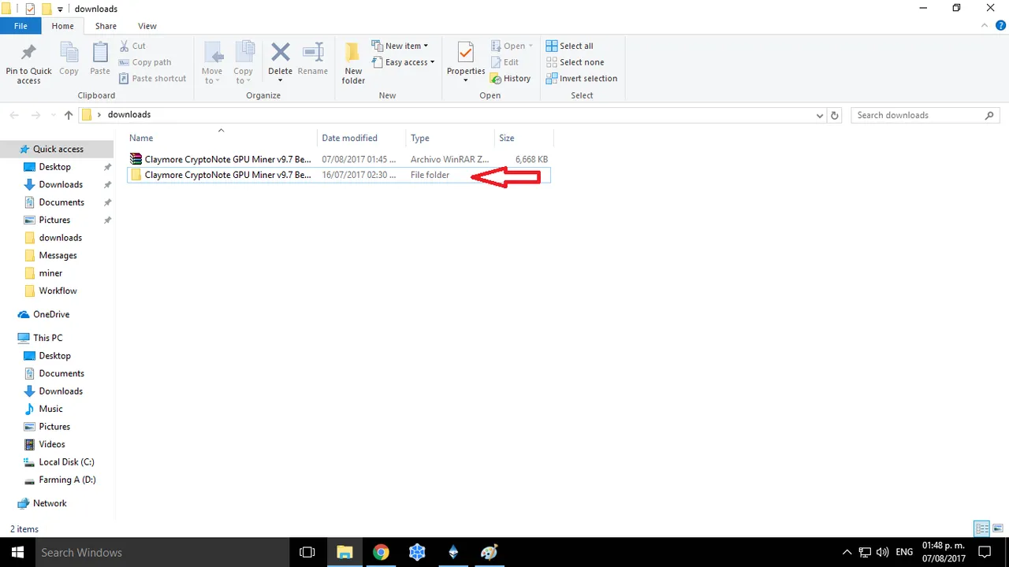
Task: Open New item dropdown
Action: pos(400,46)
